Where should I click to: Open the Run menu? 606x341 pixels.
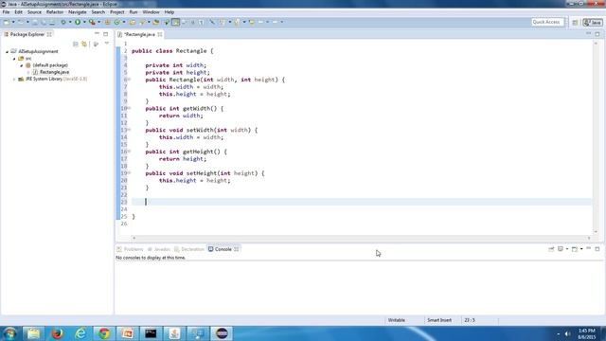pyautogui.click(x=134, y=12)
